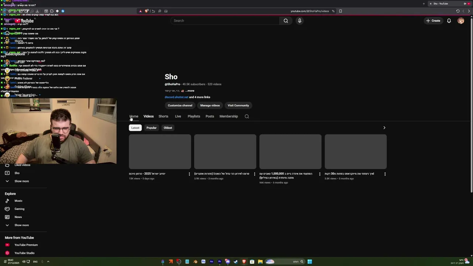Open Microsoft Store from the taskbar

[252, 262]
